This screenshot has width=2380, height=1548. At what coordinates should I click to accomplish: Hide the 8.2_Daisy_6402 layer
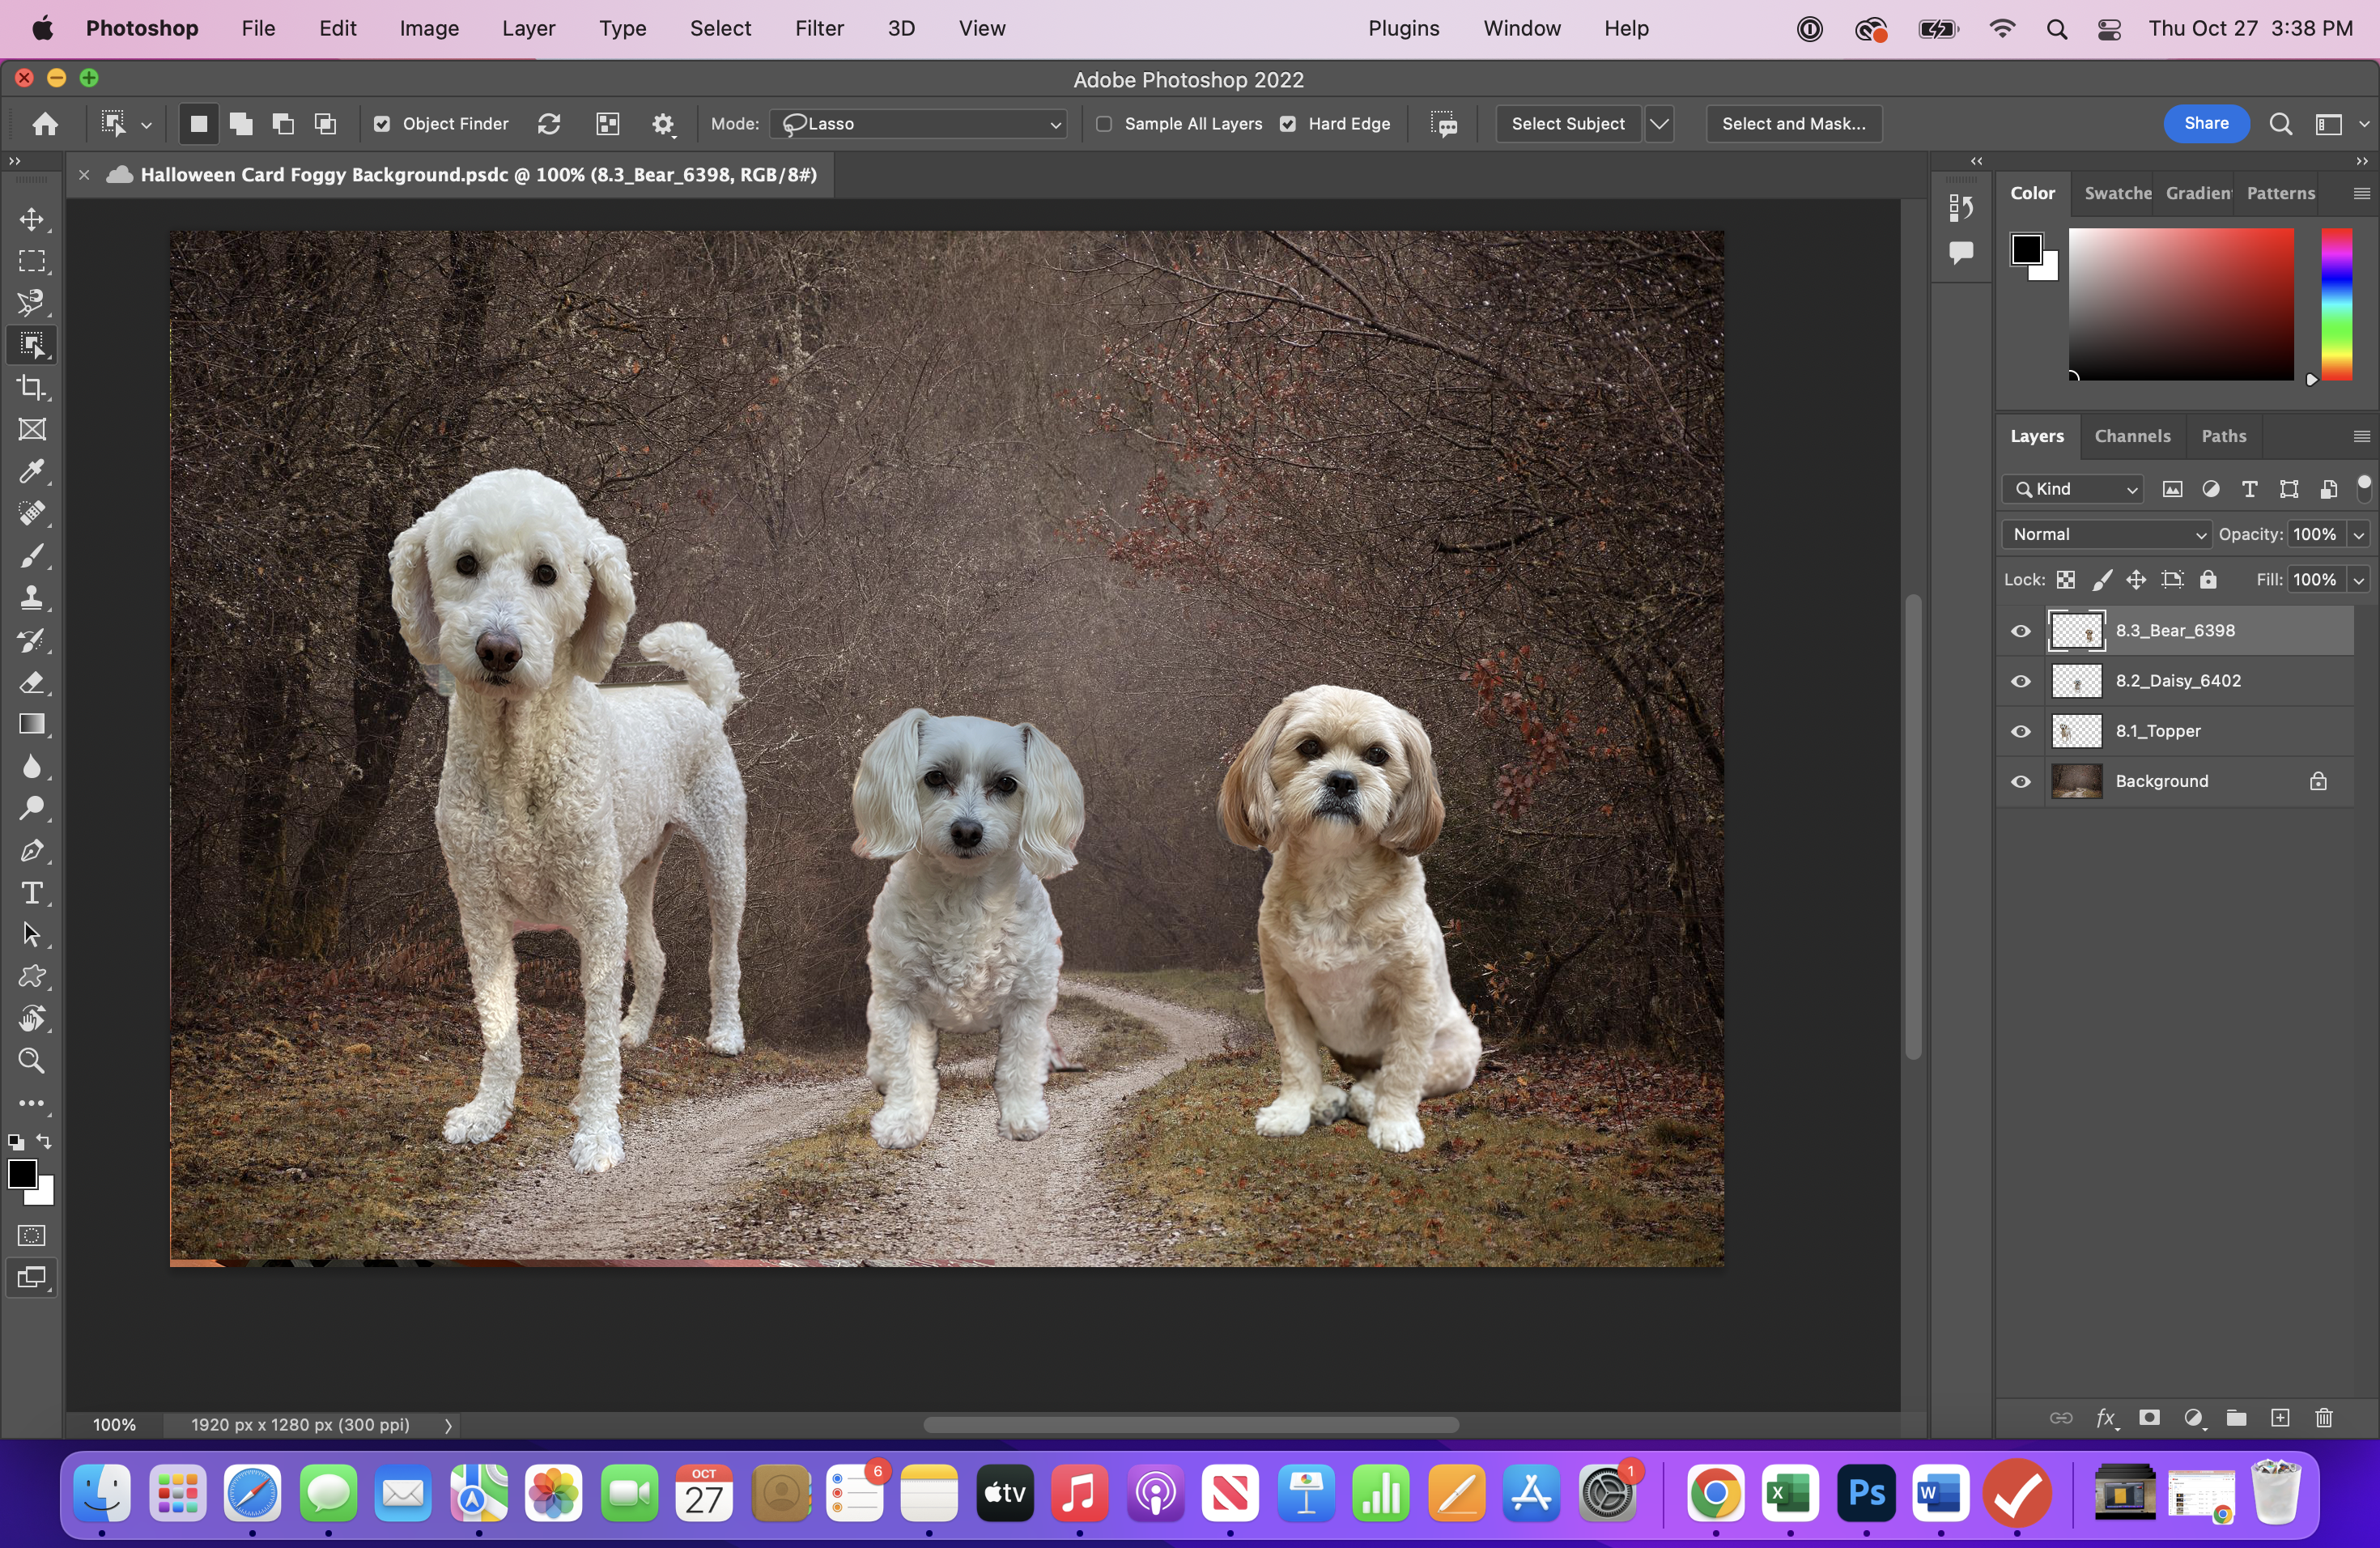pos(2021,681)
